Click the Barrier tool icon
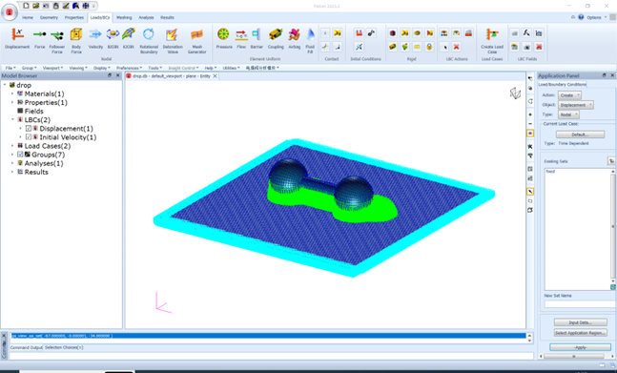617x373 pixels. point(257,38)
